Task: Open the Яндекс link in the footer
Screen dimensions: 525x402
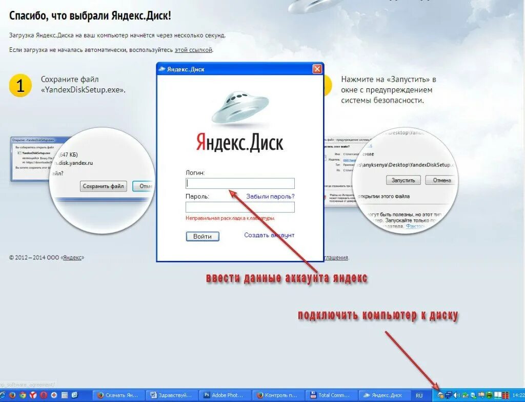Action: pyautogui.click(x=73, y=258)
